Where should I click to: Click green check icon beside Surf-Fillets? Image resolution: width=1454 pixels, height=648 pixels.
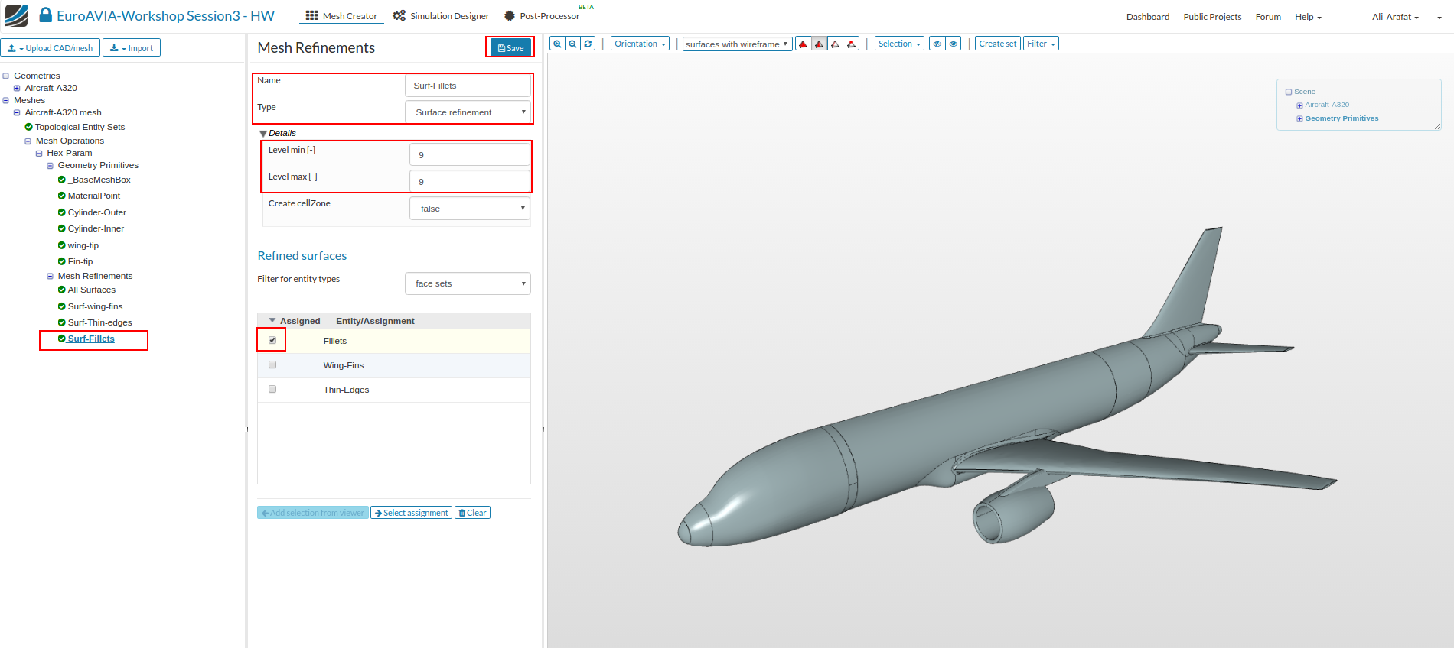62,339
